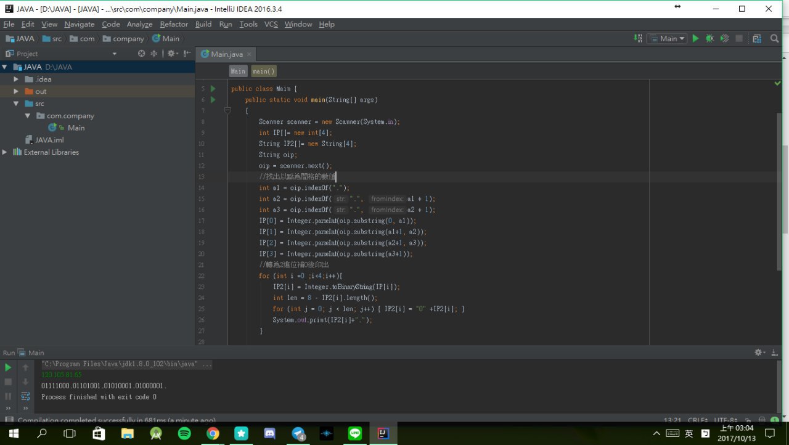Click Scroll from Source target icon
Image resolution: width=789 pixels, height=445 pixels.
coord(142,54)
